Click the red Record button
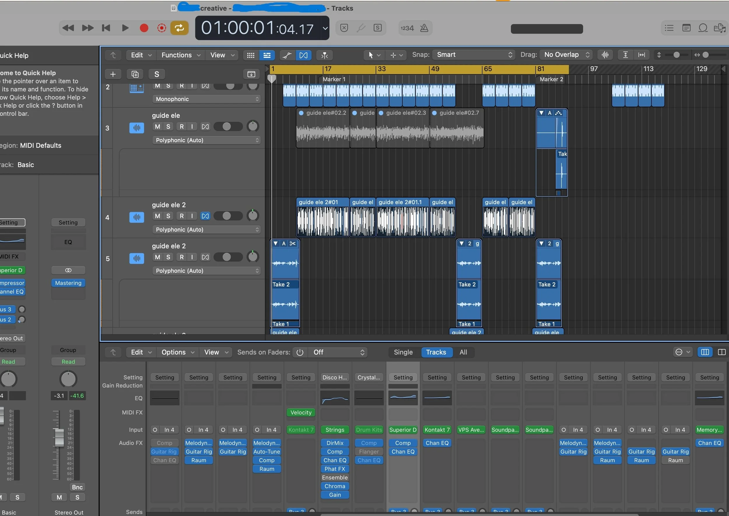 [x=144, y=28]
